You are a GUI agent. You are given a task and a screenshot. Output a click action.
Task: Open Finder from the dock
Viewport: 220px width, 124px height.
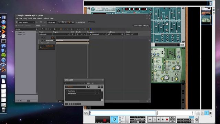coord(3,18)
